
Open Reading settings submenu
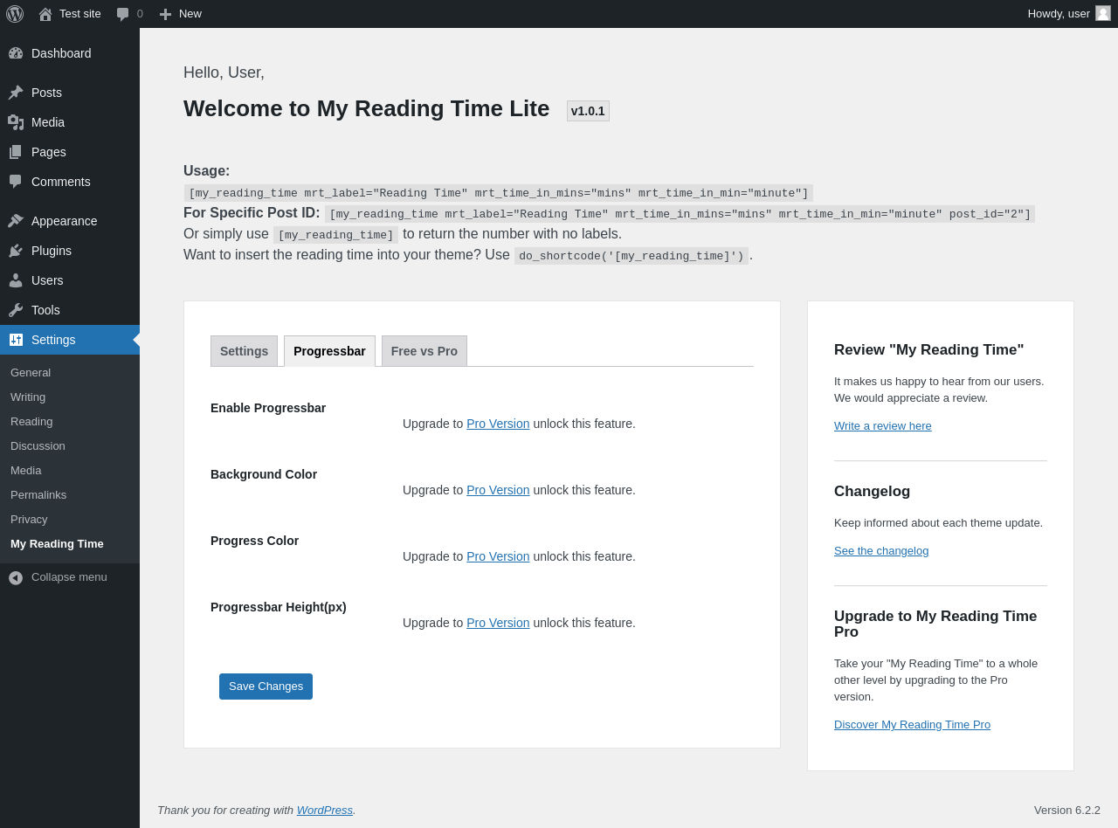pos(31,421)
